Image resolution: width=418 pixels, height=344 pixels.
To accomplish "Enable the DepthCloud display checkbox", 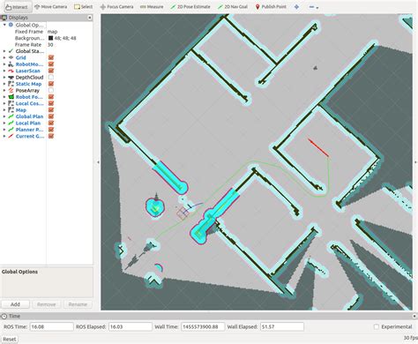I will click(x=51, y=77).
